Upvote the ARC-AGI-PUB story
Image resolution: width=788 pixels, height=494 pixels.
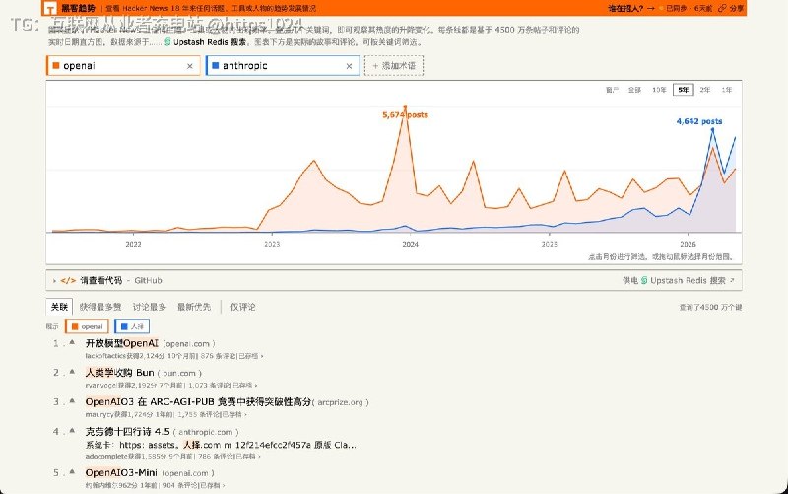(x=72, y=401)
